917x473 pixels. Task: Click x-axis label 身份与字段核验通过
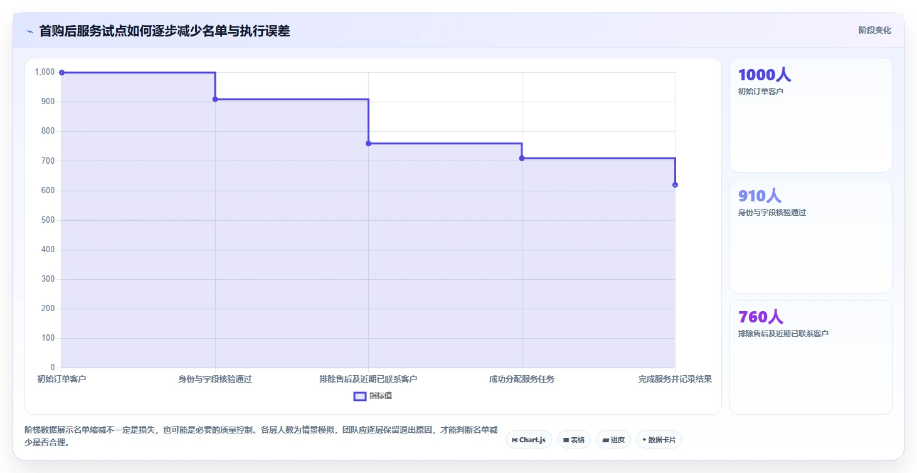pyautogui.click(x=215, y=380)
